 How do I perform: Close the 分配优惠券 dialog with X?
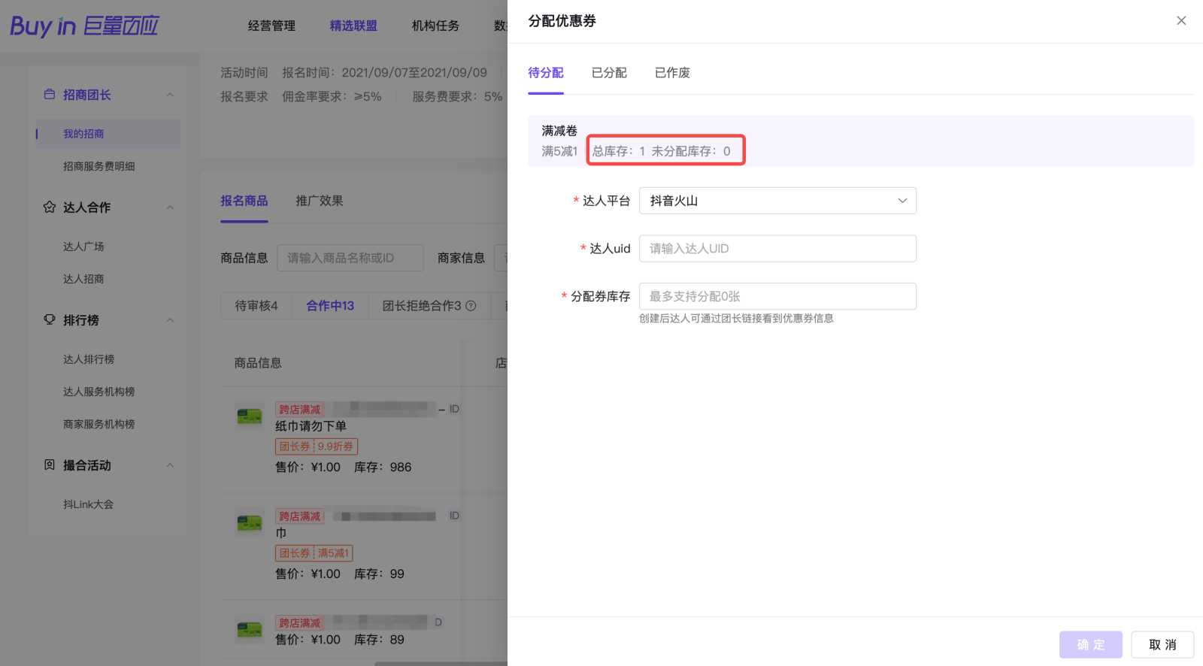coord(1181,21)
